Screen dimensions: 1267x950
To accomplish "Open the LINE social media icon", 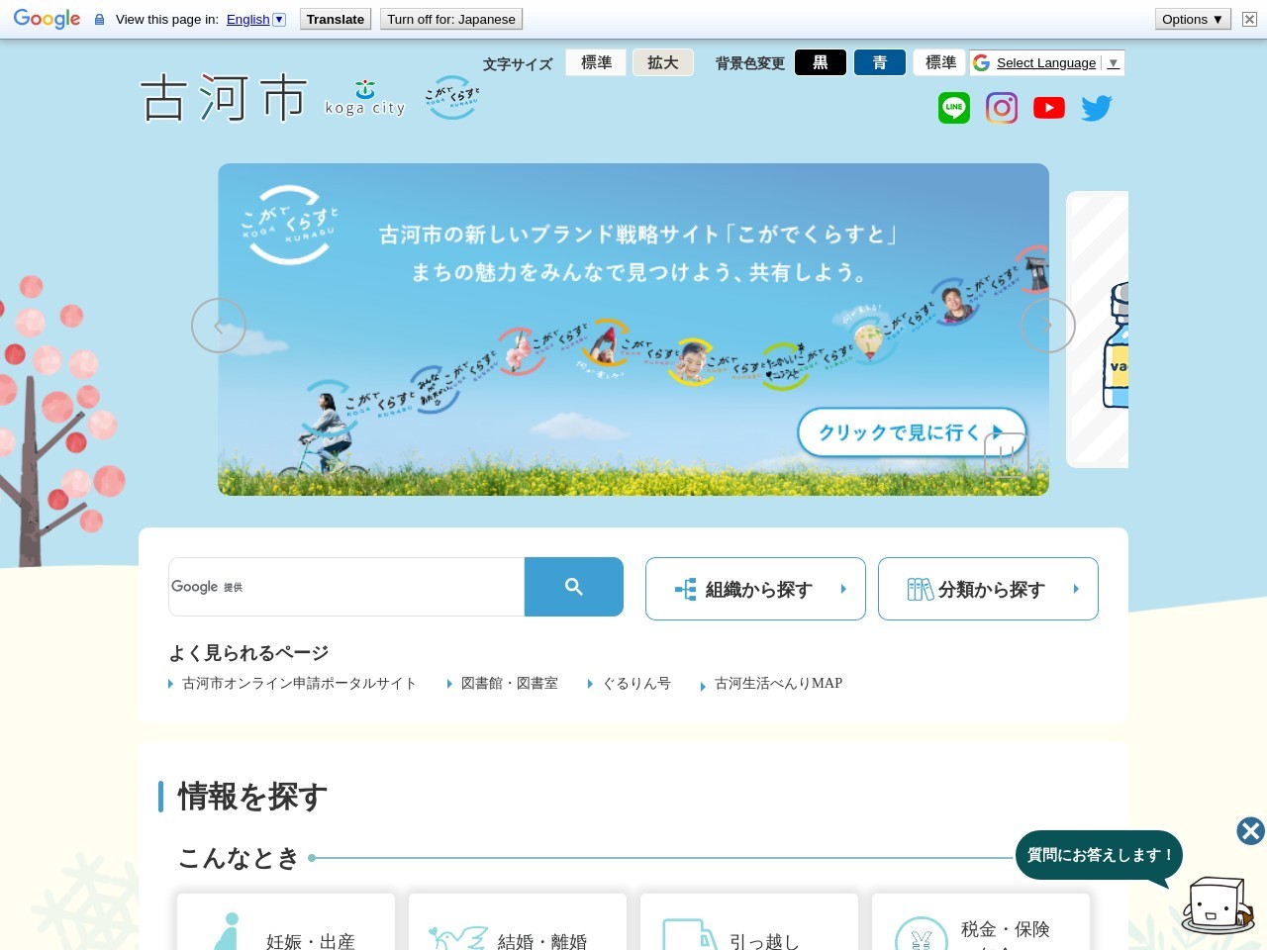I will [x=954, y=108].
